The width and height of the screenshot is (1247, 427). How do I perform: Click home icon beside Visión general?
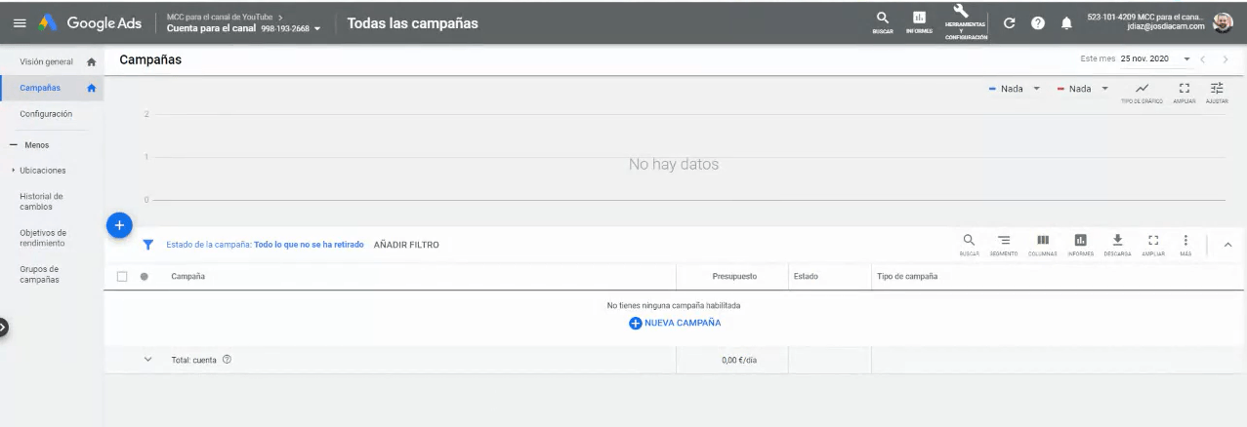click(91, 61)
